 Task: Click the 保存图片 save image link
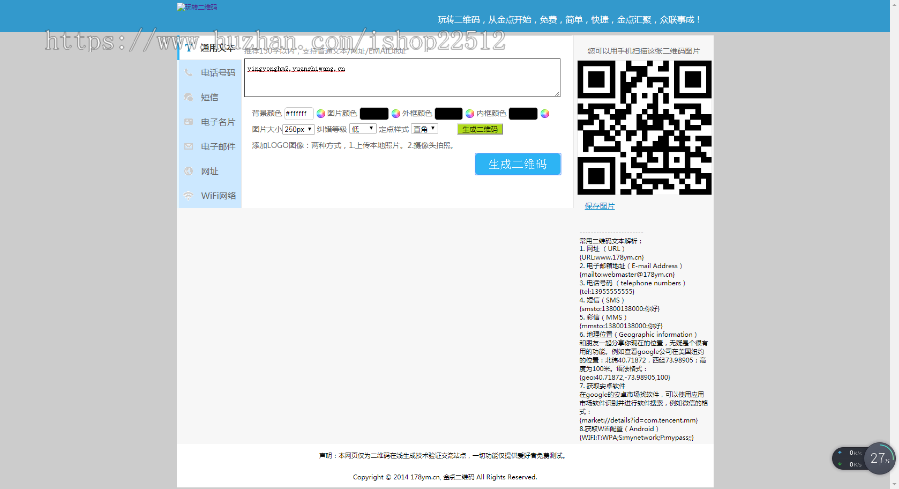(599, 207)
